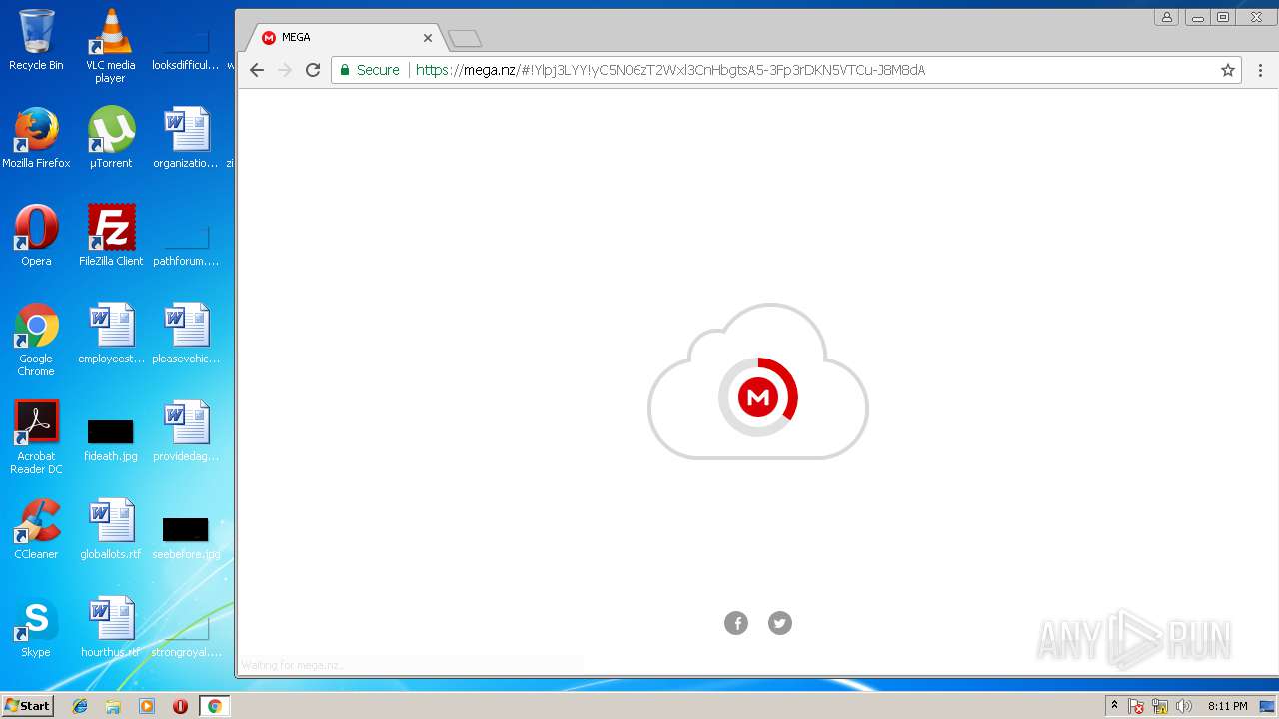Image resolution: width=1279 pixels, height=719 pixels.
Task: Launch CCleaner desktop shortcut
Action: (36, 529)
